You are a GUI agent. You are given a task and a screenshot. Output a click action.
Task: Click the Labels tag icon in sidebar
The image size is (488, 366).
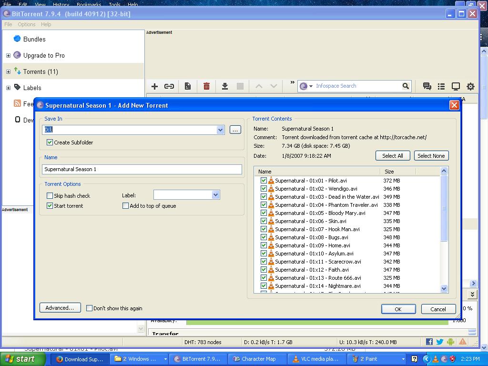point(18,87)
